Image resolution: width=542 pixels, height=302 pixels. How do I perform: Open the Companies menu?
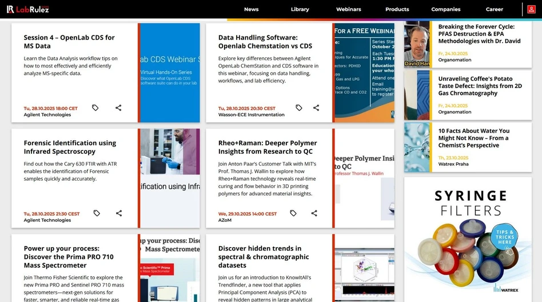coord(445,9)
